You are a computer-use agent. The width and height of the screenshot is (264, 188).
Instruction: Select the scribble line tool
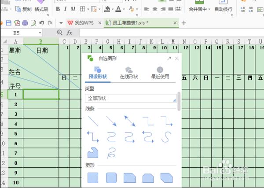111,153
